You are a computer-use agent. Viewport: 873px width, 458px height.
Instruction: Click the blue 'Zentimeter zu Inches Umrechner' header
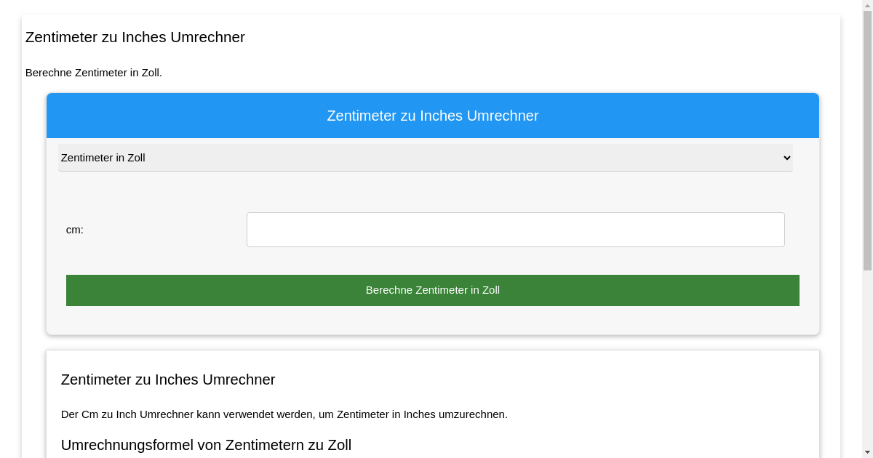433,116
